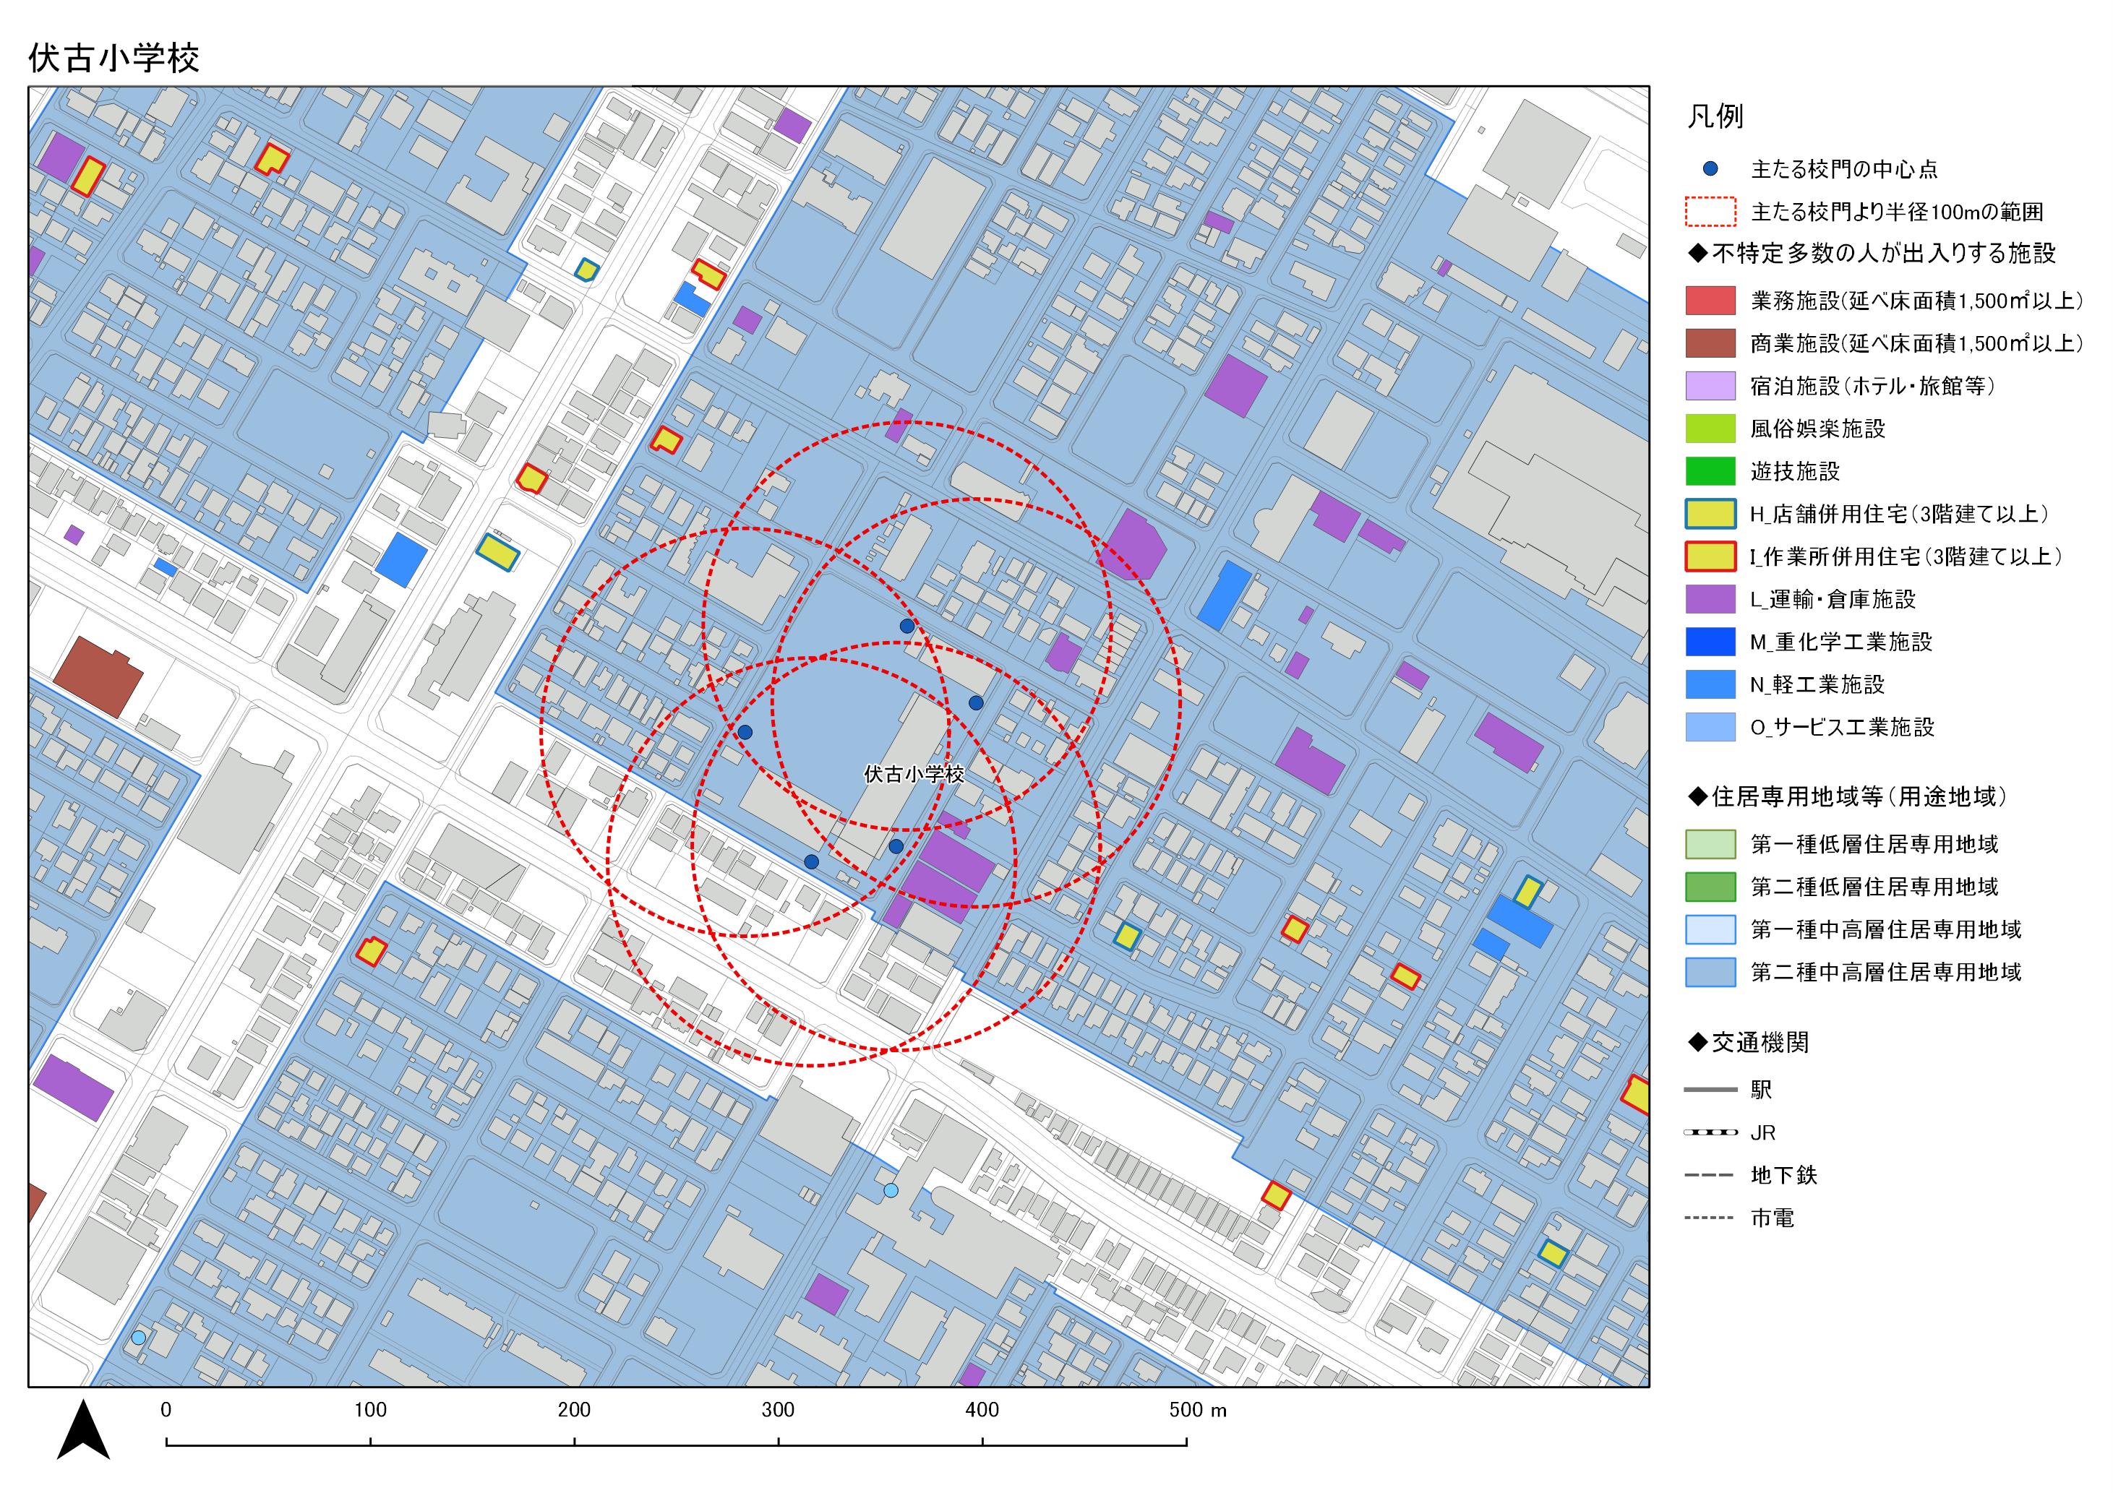Click the ◆不特定多数の人が出入りする施設 heading
This screenshot has width=2113, height=1493.
click(1872, 253)
